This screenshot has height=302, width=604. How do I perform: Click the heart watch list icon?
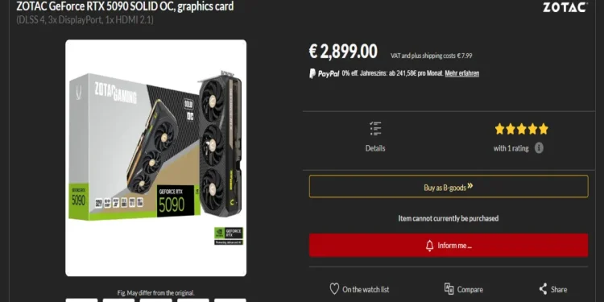pyautogui.click(x=334, y=289)
